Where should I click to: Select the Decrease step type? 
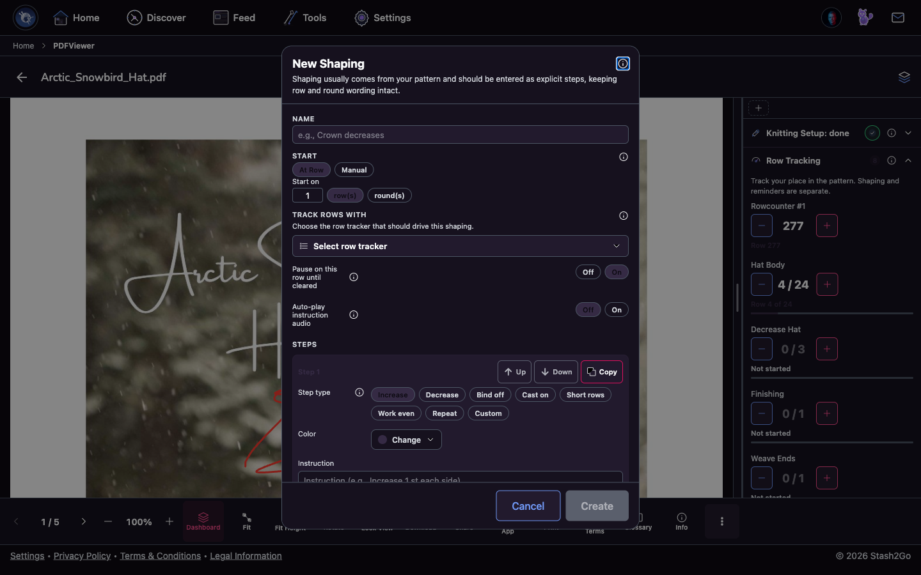(442, 395)
